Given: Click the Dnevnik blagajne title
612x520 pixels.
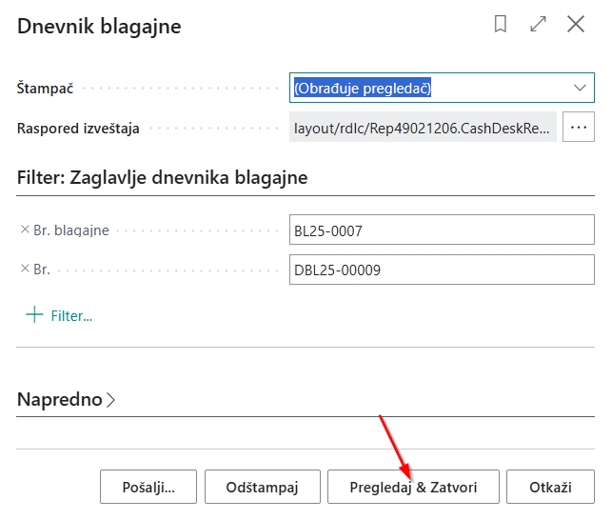Looking at the screenshot, I should coord(99,26).
